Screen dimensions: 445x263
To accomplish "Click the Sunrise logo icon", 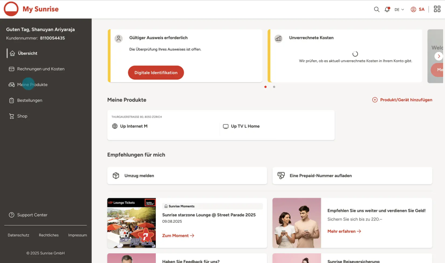I will point(11,9).
